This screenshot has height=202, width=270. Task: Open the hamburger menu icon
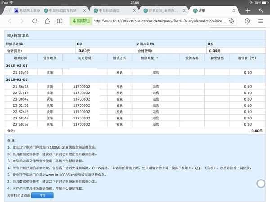pos(261,21)
